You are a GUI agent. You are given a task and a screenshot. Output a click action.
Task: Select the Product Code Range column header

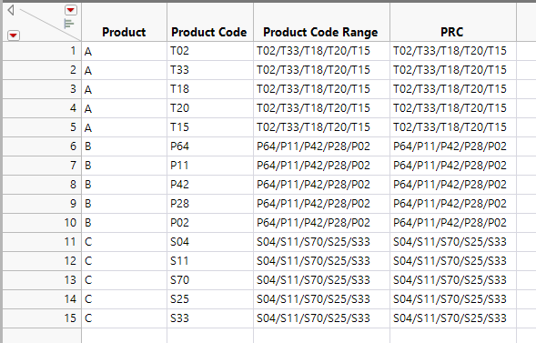point(320,32)
